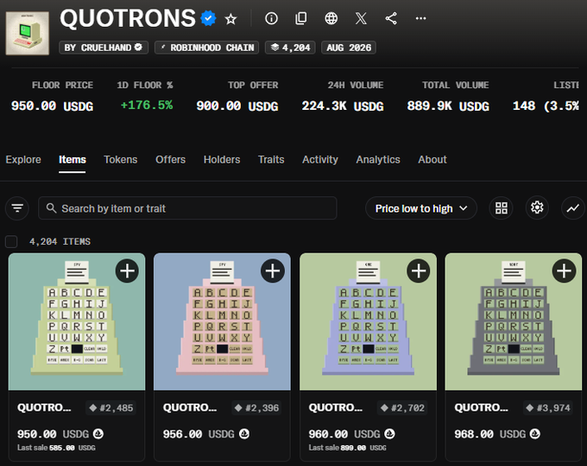Open the Quotrons collection avatar image
587x466 pixels.
[x=28, y=33]
